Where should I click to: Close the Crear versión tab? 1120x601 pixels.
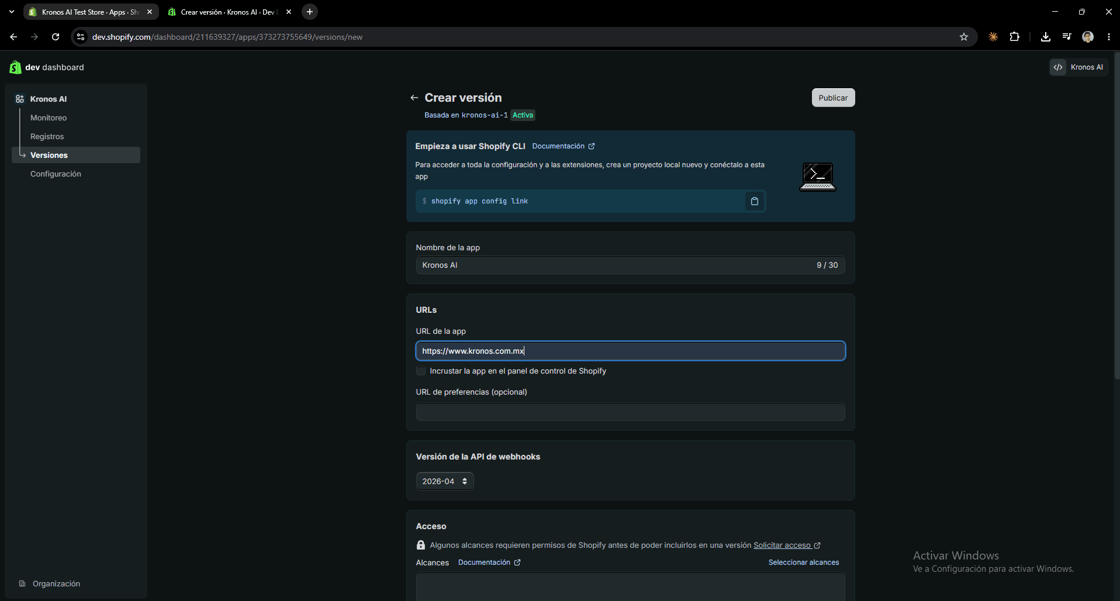[x=289, y=12]
